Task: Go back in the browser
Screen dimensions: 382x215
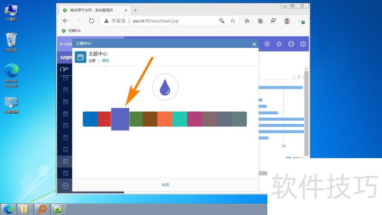Action: 65,21
